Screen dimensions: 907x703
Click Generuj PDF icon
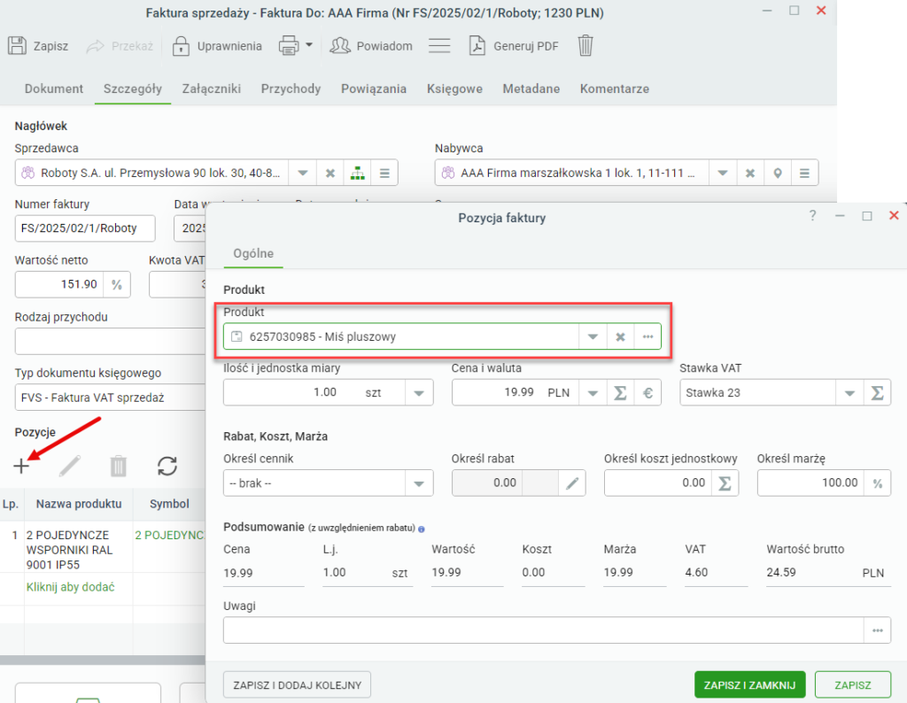[x=477, y=46]
